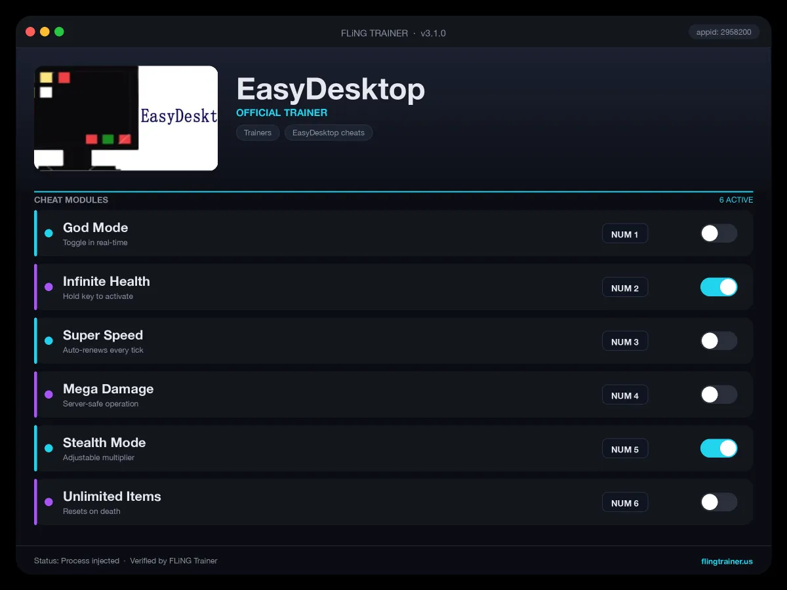Click the "Server-safe operation" description
The image size is (787, 590).
[x=100, y=404]
